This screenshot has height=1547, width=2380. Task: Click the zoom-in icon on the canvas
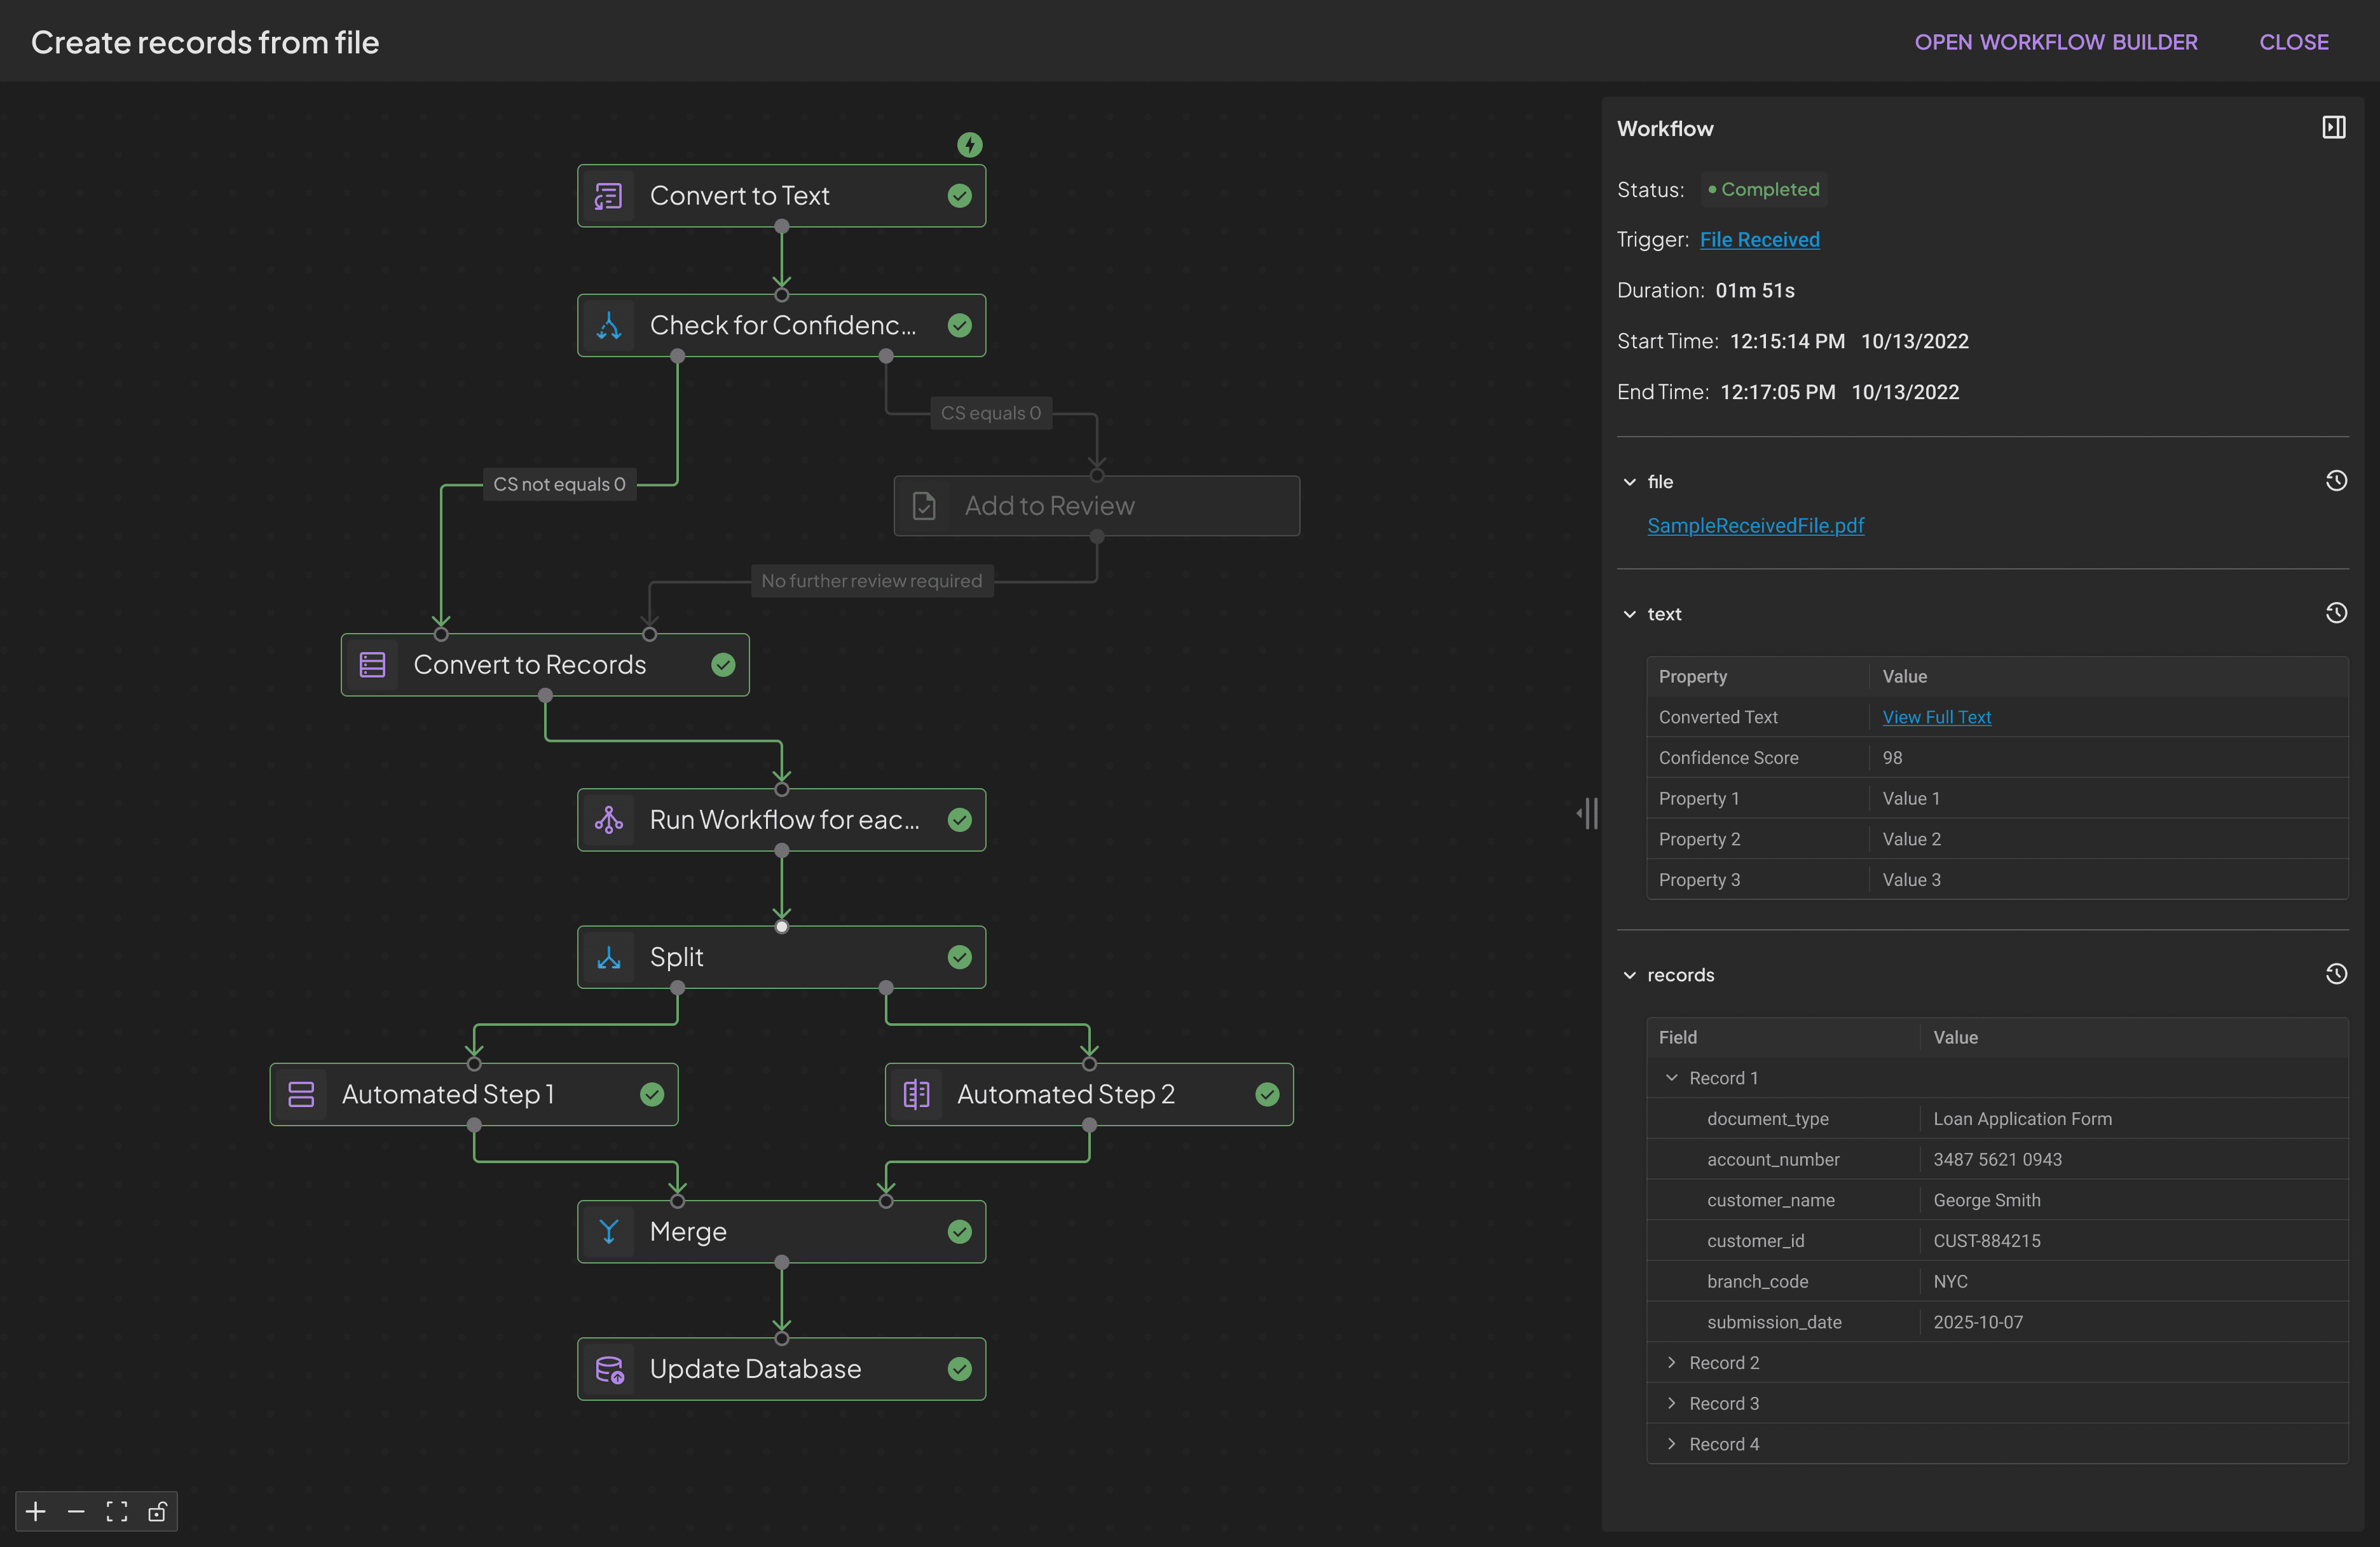point(35,1511)
